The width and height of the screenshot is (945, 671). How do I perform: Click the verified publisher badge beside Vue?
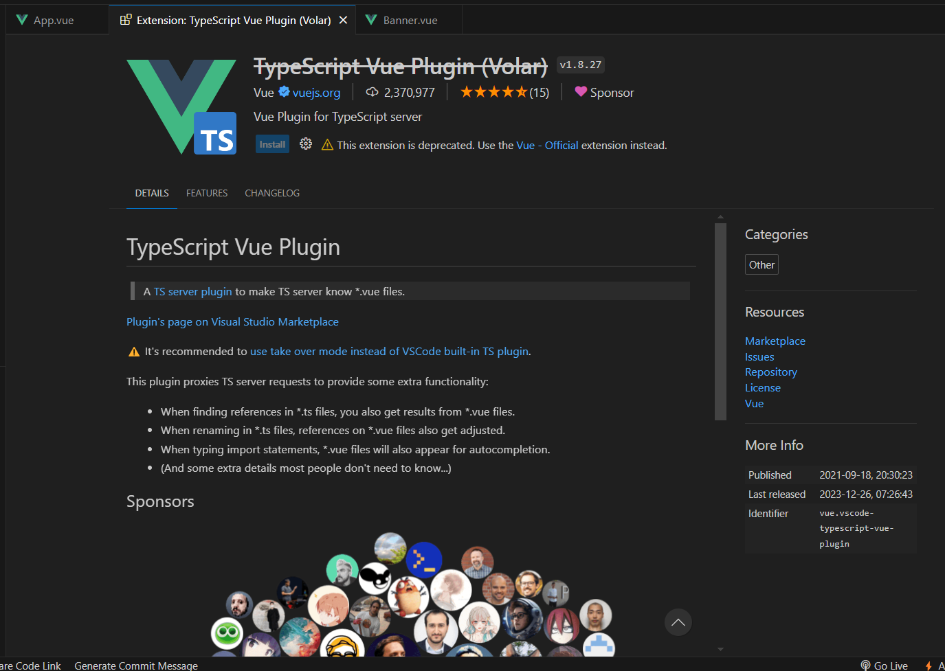pyautogui.click(x=284, y=91)
